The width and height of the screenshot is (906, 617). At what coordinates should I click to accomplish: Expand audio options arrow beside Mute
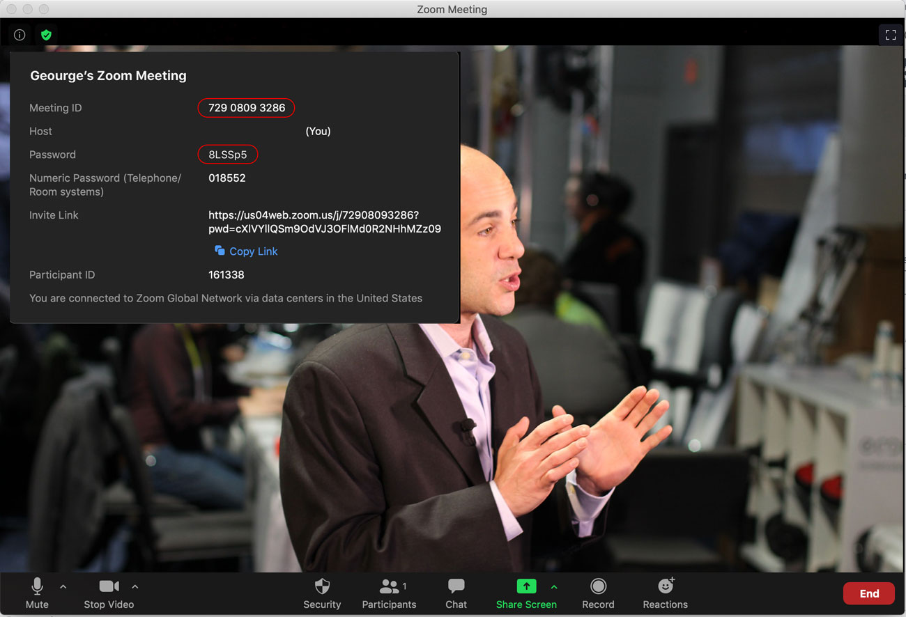point(63,587)
